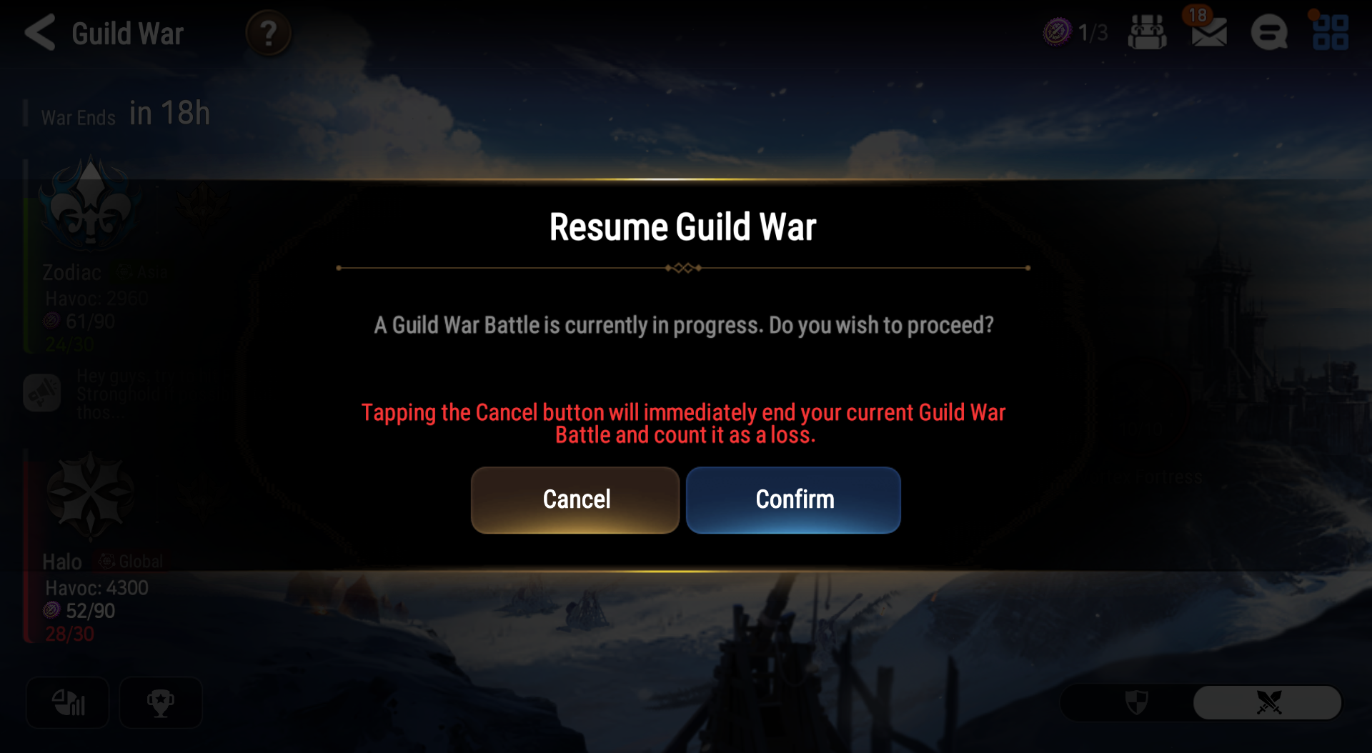
Task: Switch to shield defense mode
Action: click(x=1136, y=702)
